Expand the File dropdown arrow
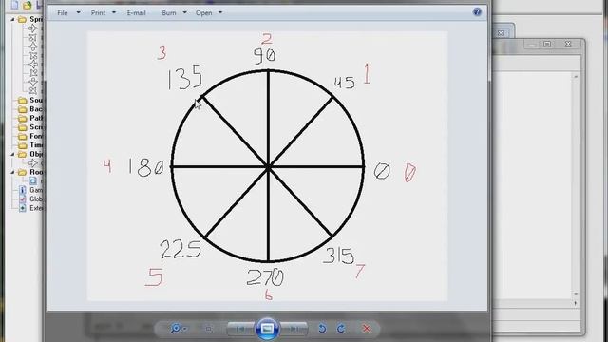Viewport: 608px width, 342px height. [78, 12]
